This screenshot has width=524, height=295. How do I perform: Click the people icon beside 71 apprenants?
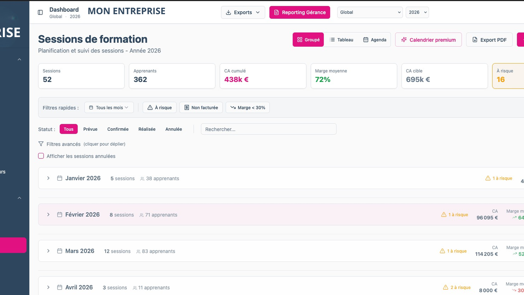point(142,215)
